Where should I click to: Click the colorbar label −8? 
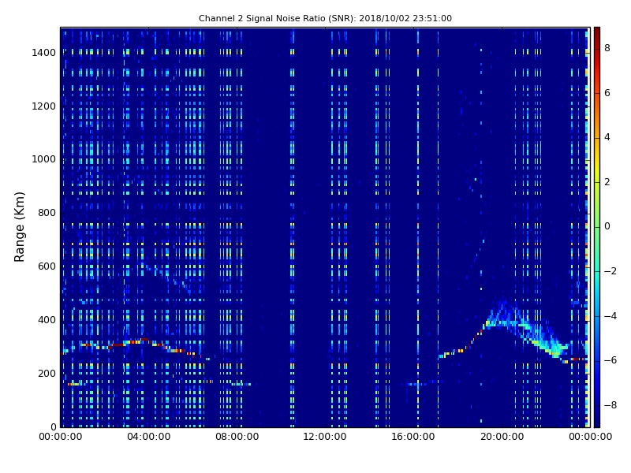coord(610,405)
